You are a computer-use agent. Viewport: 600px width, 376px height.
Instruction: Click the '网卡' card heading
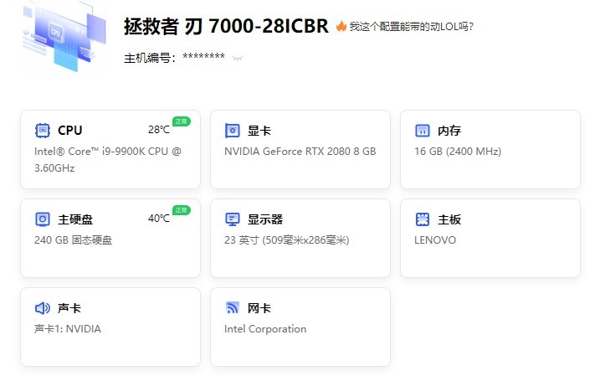click(x=259, y=308)
